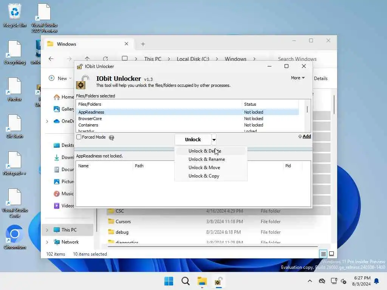Click IObit Unlocker taskbar icon
The height and width of the screenshot is (290, 387).
(218, 281)
